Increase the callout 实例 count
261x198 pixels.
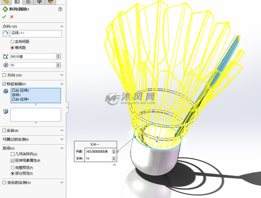pos(114,157)
